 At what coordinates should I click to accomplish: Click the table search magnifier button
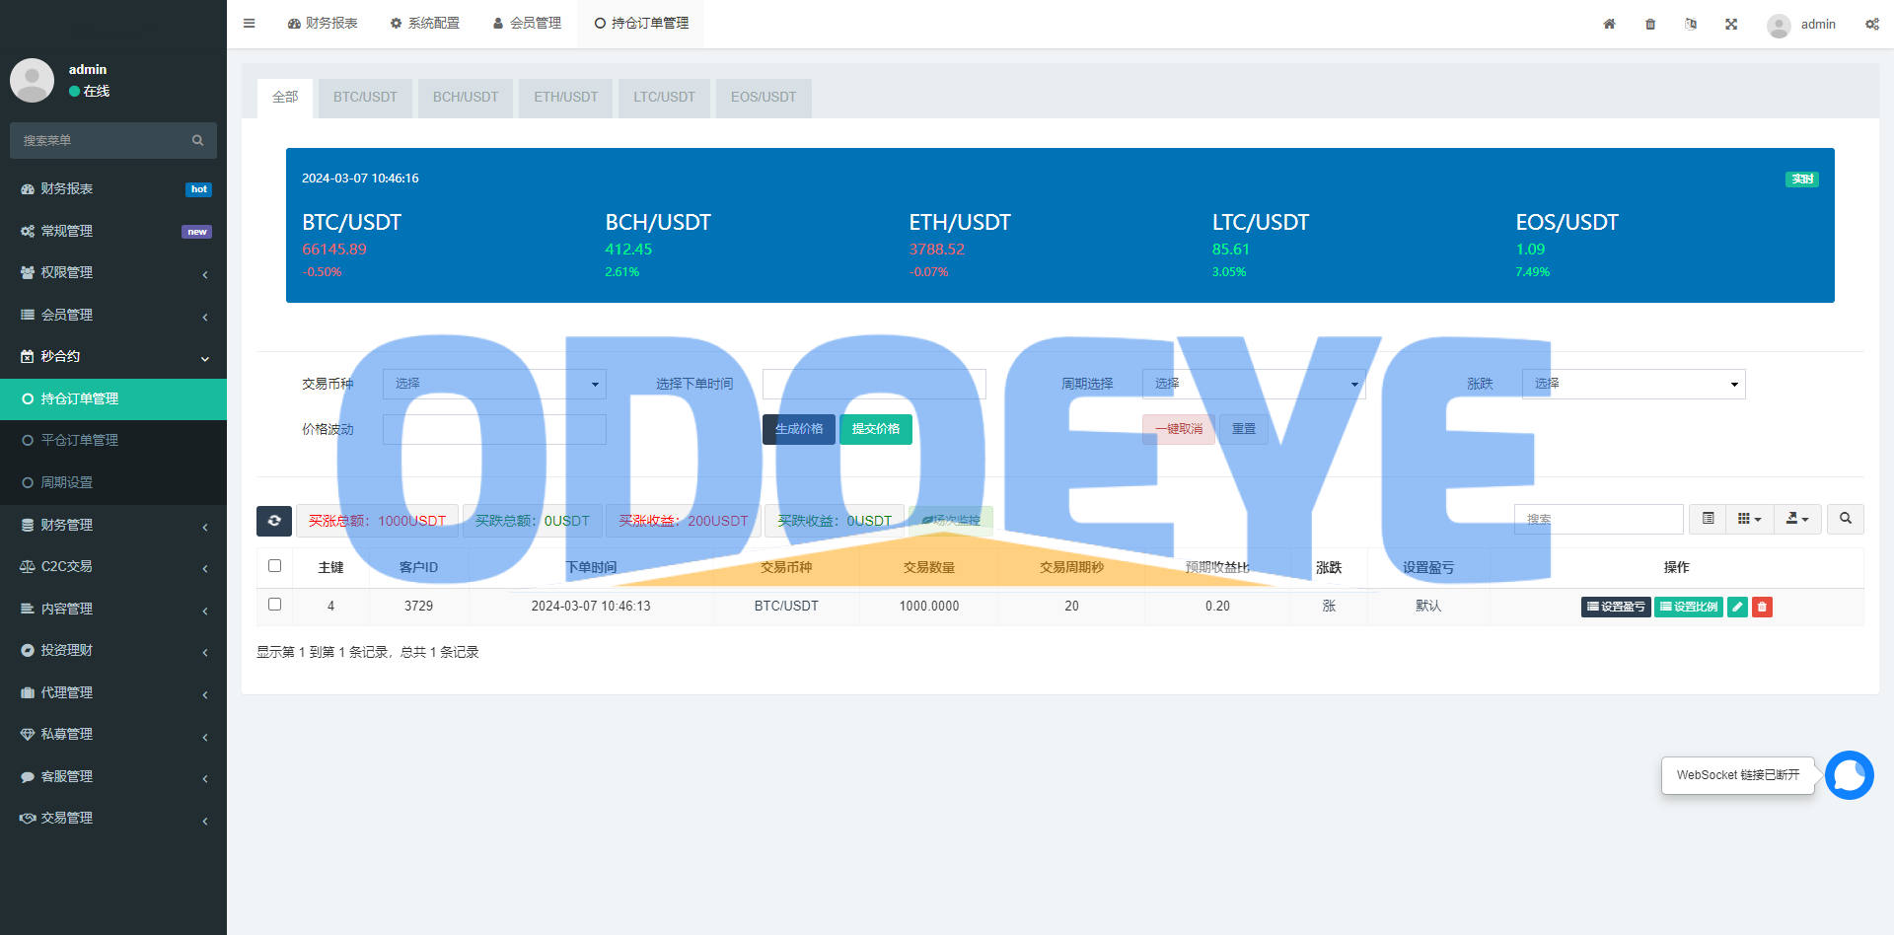tap(1845, 519)
